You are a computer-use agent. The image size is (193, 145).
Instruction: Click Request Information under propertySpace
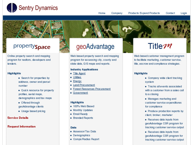point(22,126)
